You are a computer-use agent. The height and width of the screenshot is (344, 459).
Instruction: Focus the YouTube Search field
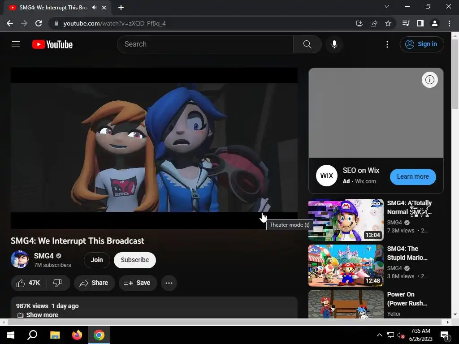pos(205,44)
